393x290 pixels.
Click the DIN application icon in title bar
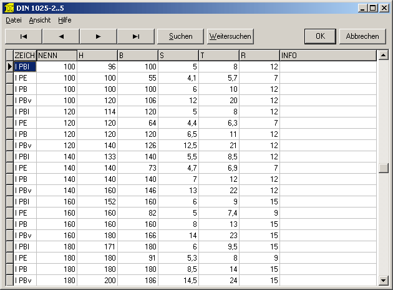(x=7, y=7)
